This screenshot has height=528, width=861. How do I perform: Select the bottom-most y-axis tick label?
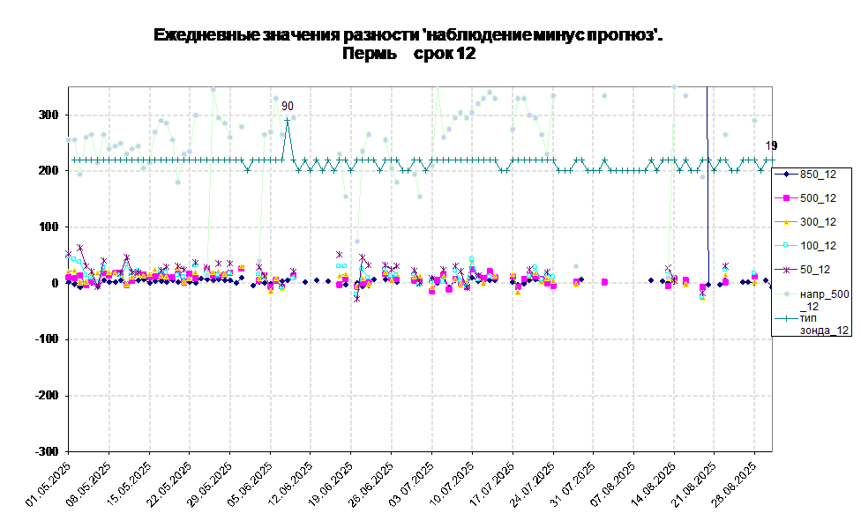(48, 450)
